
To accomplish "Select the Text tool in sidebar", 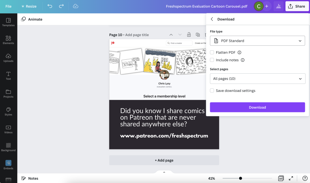I will click(x=8, y=76).
